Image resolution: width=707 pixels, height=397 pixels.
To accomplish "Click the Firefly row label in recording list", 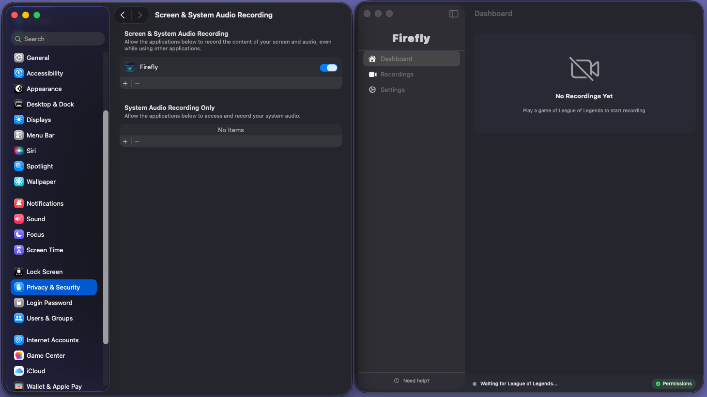I will (x=149, y=67).
